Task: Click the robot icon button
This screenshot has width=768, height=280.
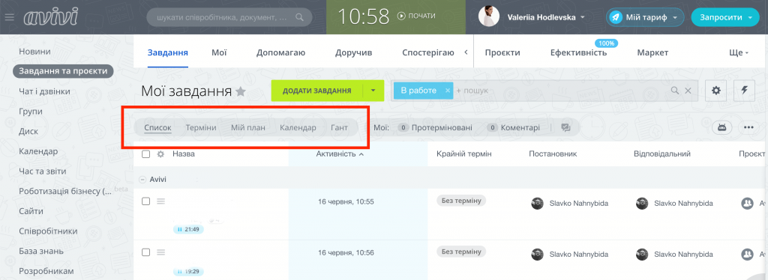Action: [721, 127]
